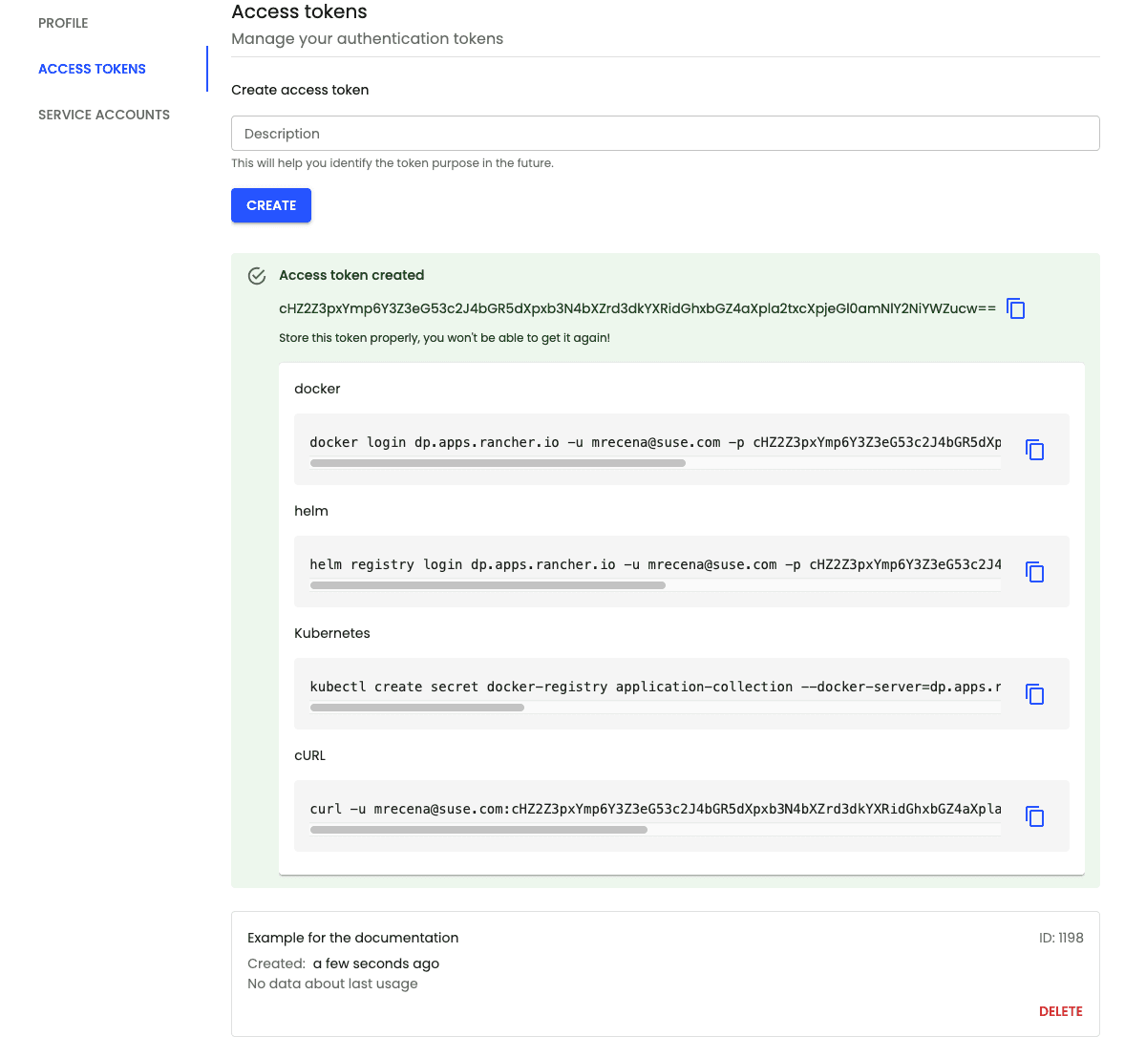
Task: Open the Profile section
Action: point(63,23)
